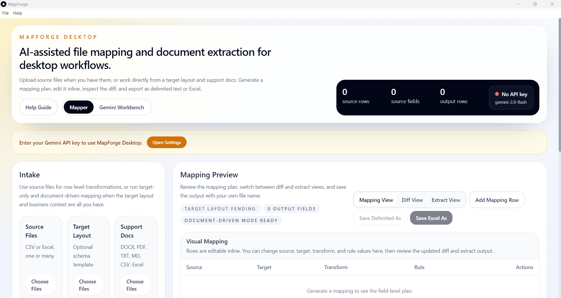Image resolution: width=561 pixels, height=298 pixels.
Task: Click the MapForge logo icon in title bar
Action: [4, 4]
